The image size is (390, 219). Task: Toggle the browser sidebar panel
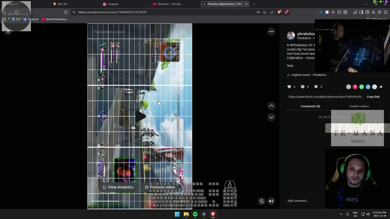pos(361,12)
